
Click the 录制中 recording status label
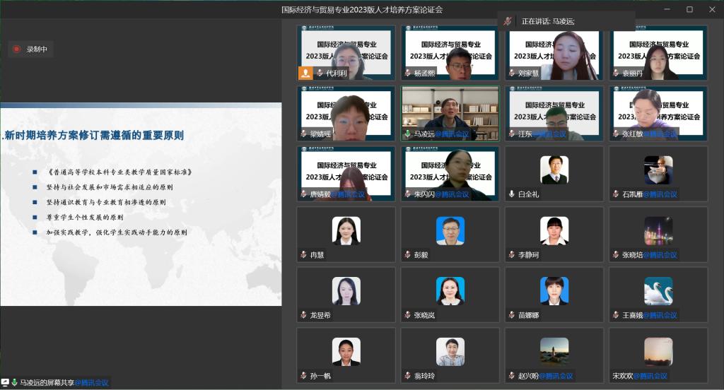pos(37,49)
